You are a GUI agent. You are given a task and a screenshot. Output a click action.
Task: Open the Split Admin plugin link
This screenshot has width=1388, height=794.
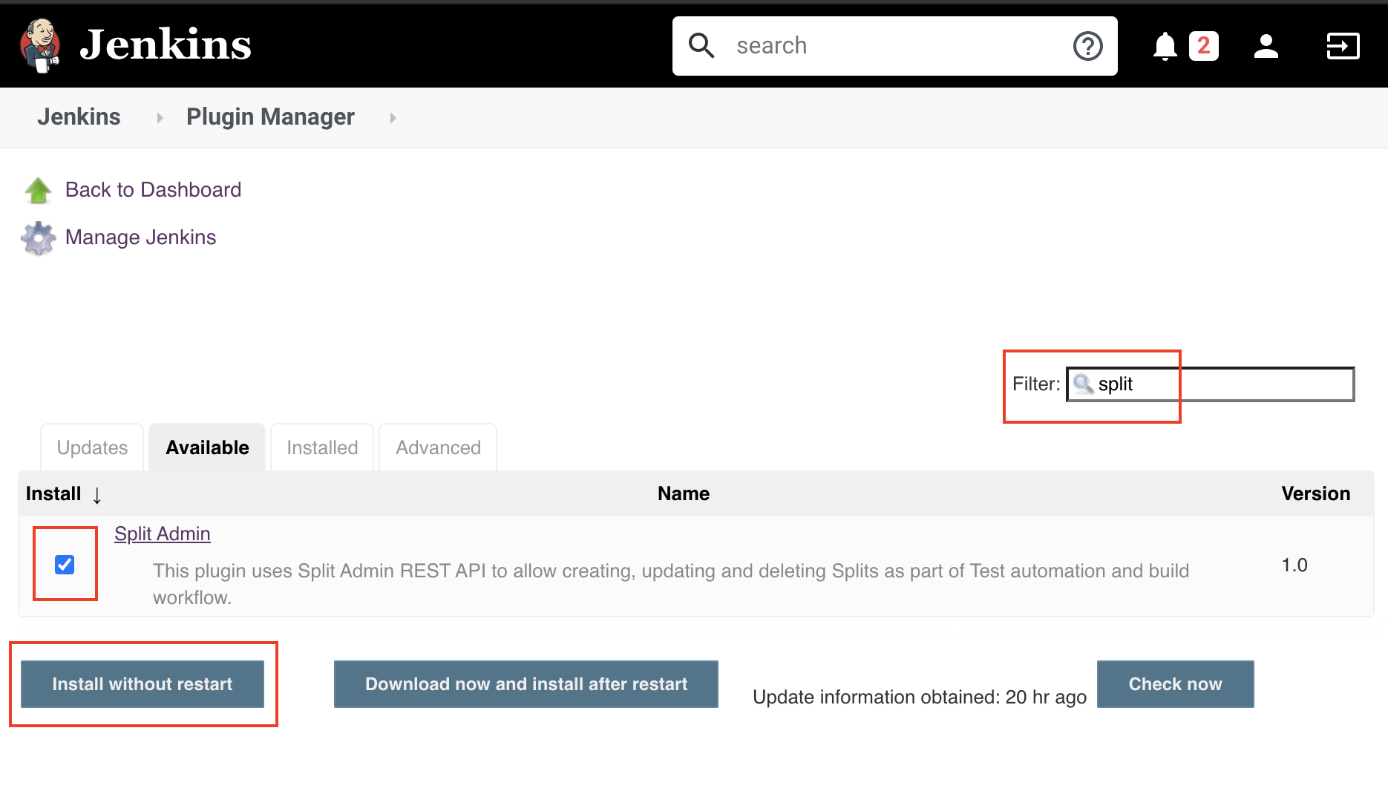click(x=163, y=534)
